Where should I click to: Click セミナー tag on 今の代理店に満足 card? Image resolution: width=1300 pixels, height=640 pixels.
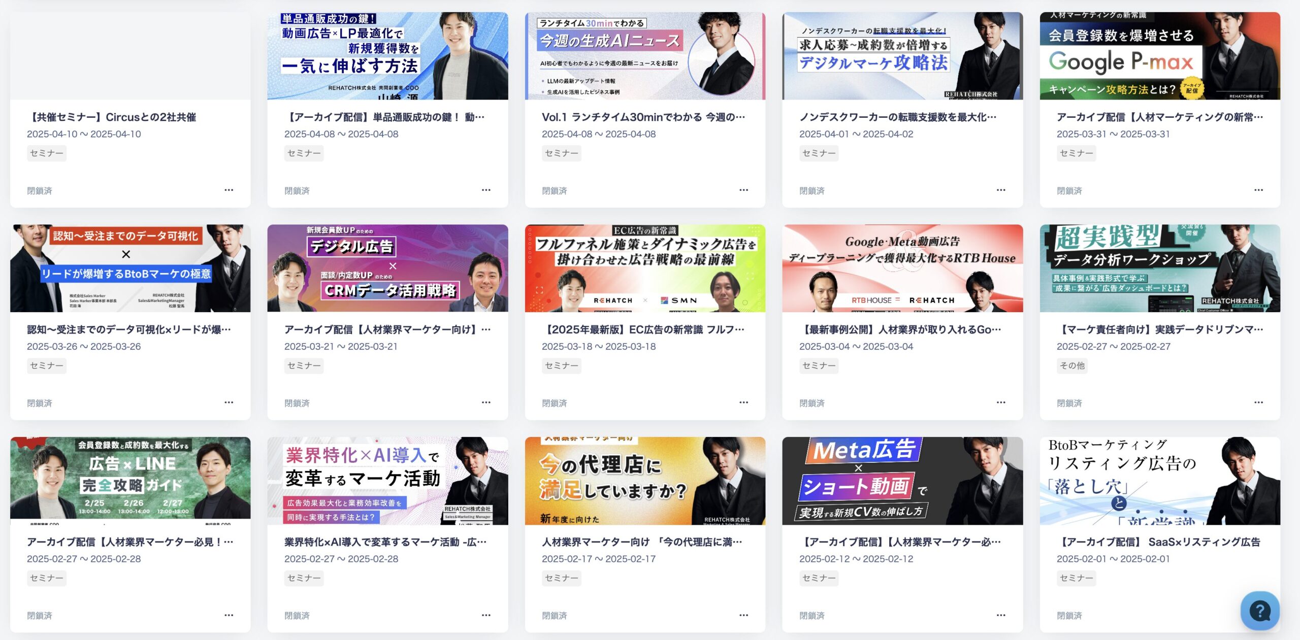click(x=561, y=578)
